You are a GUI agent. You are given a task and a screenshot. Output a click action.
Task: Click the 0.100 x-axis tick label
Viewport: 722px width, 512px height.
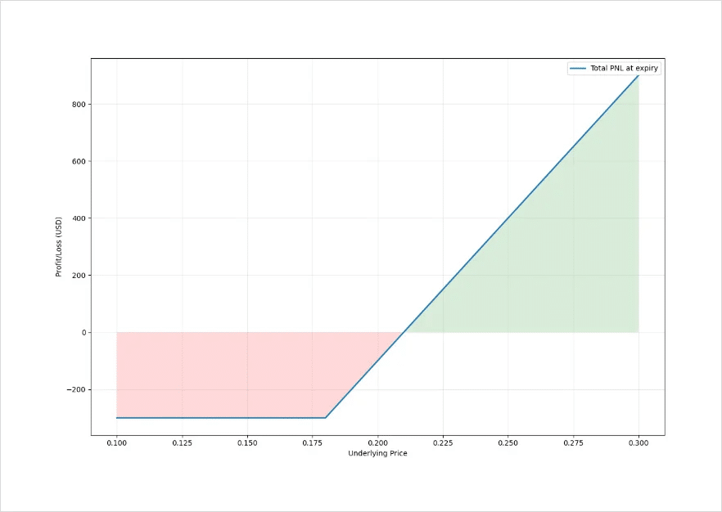coord(117,443)
